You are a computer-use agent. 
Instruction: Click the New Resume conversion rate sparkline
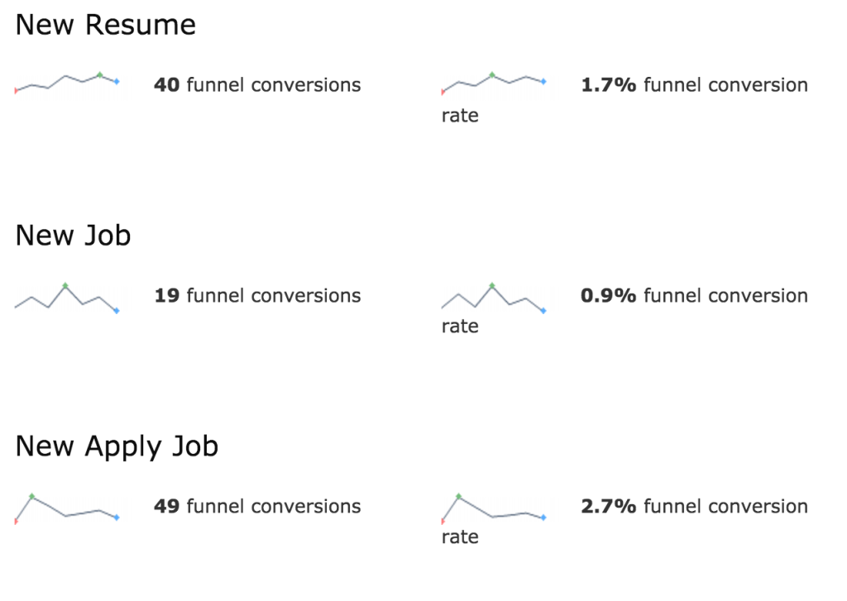click(x=493, y=83)
